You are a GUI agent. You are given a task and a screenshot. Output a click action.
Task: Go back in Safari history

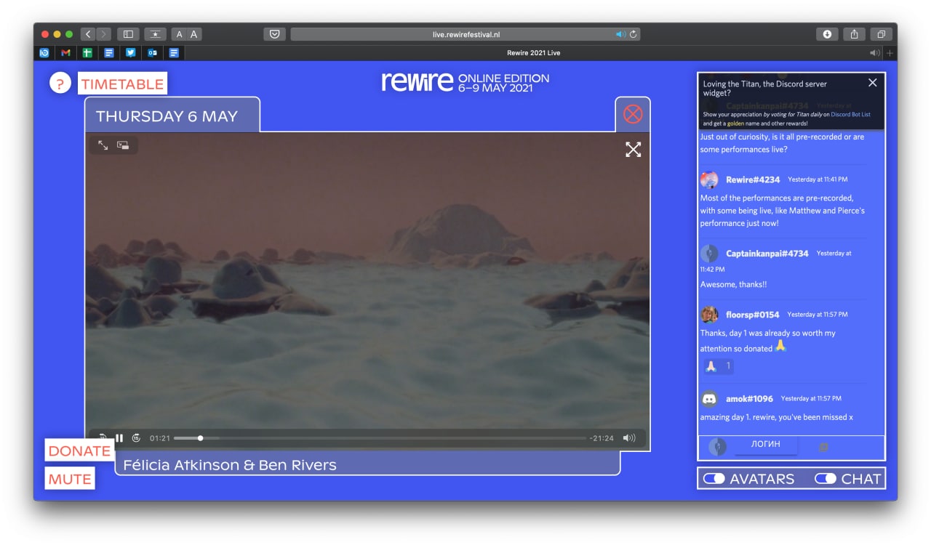coord(88,34)
